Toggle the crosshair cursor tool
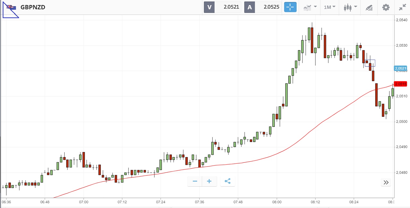Image resolution: width=410 pixels, height=208 pixels. point(290,7)
